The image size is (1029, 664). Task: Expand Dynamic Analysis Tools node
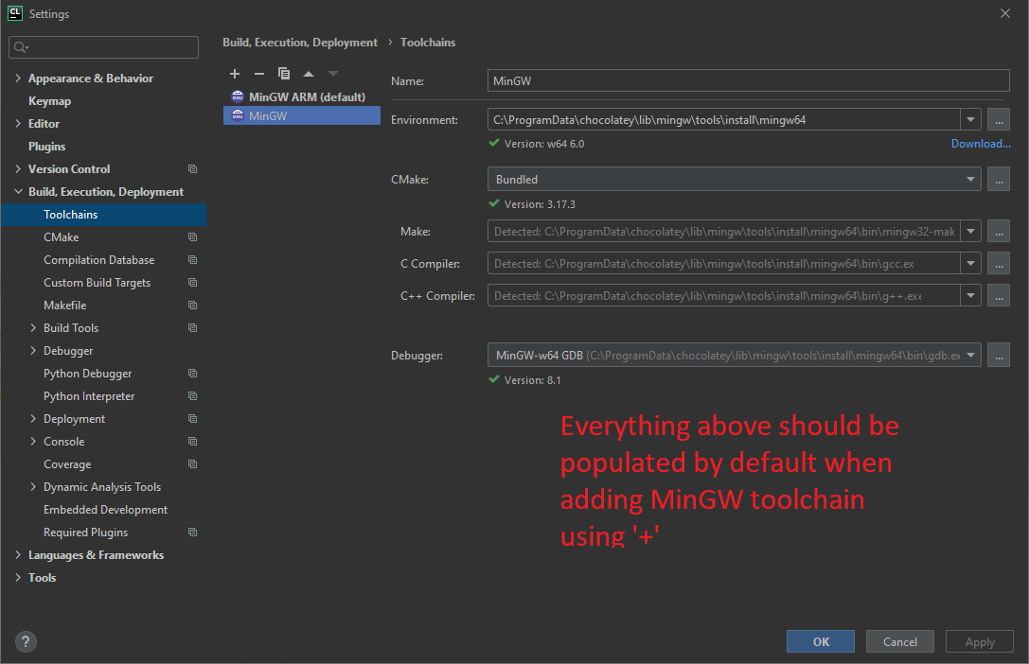tap(33, 487)
